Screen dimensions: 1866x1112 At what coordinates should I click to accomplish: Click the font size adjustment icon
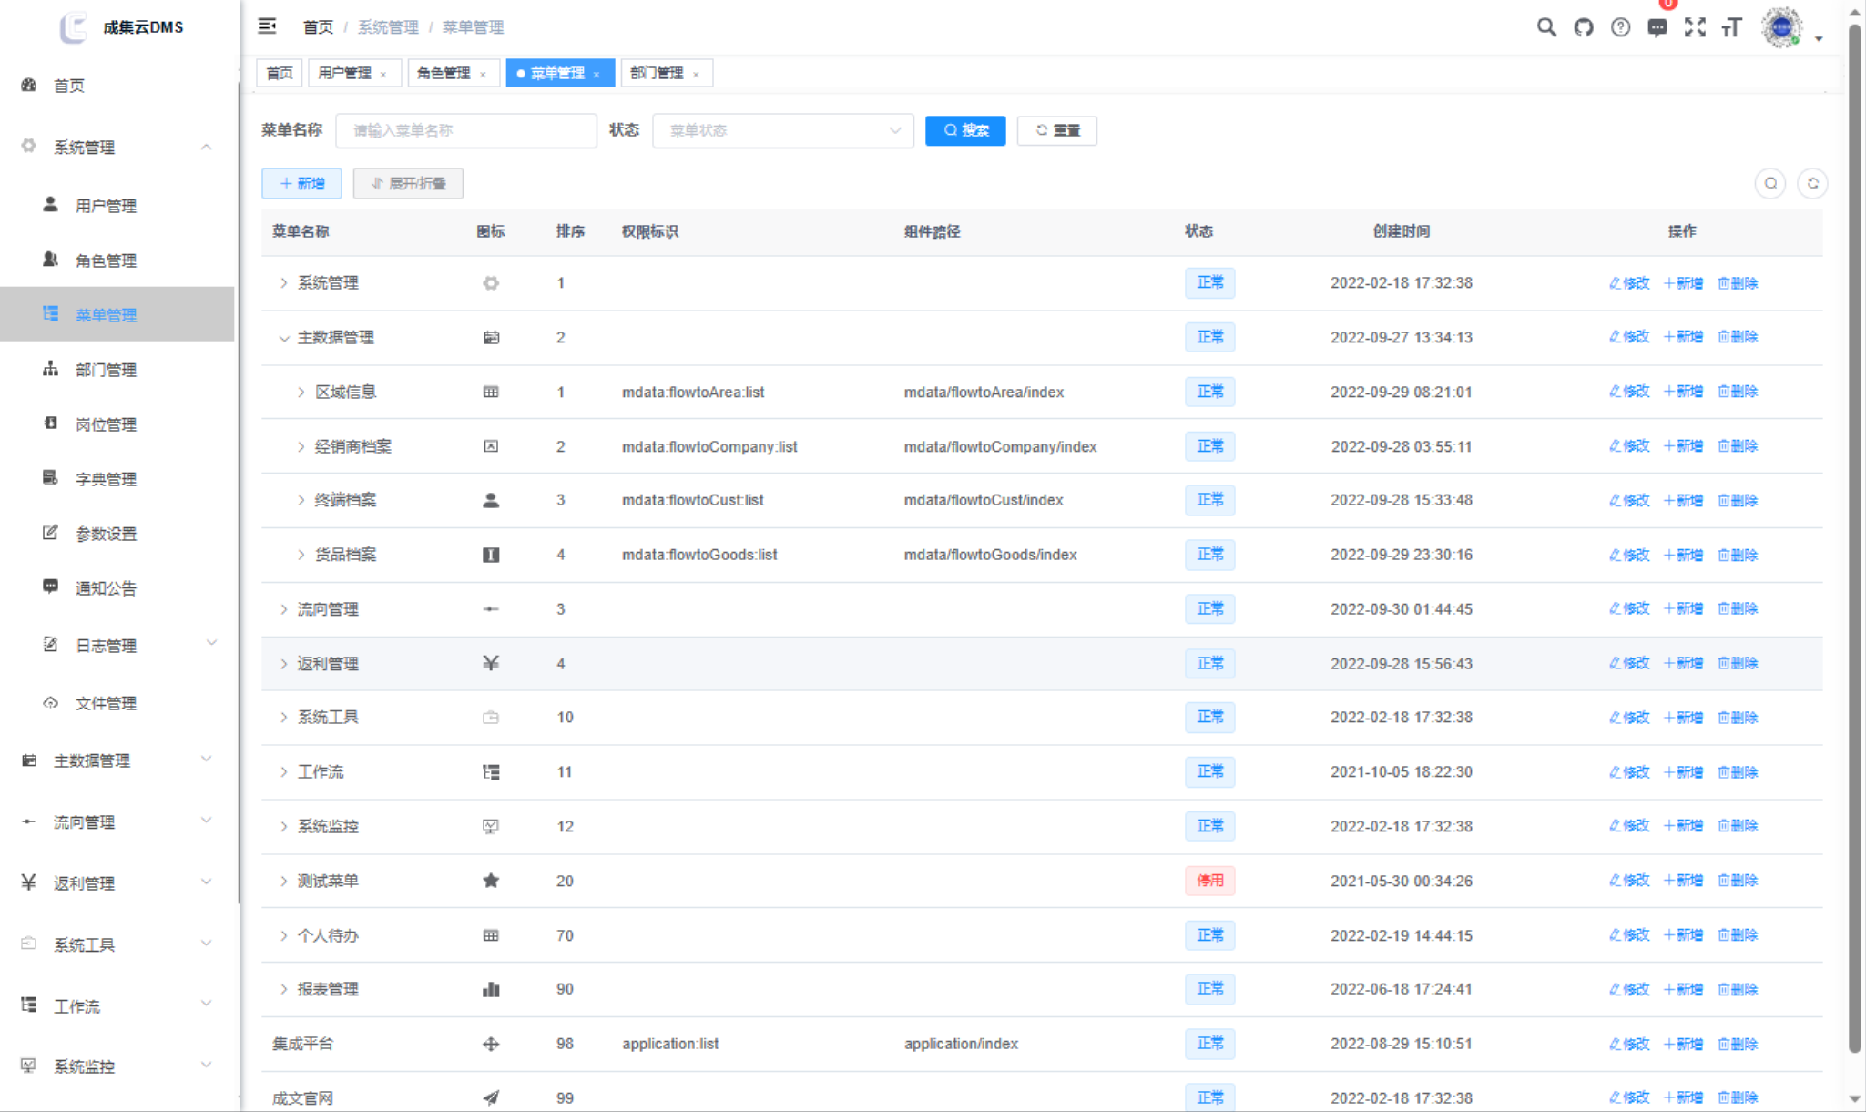[1731, 27]
